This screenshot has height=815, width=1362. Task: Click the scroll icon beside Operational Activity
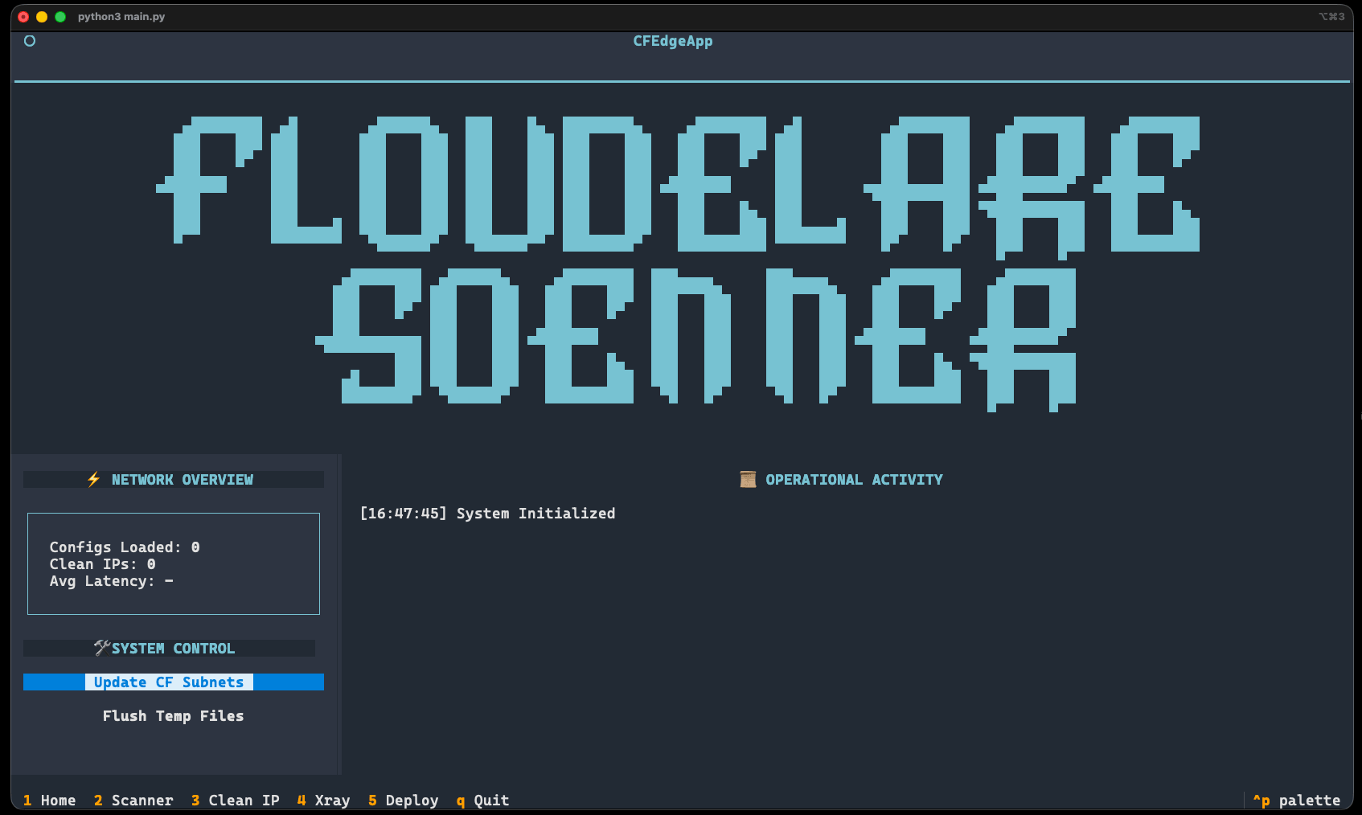click(748, 479)
